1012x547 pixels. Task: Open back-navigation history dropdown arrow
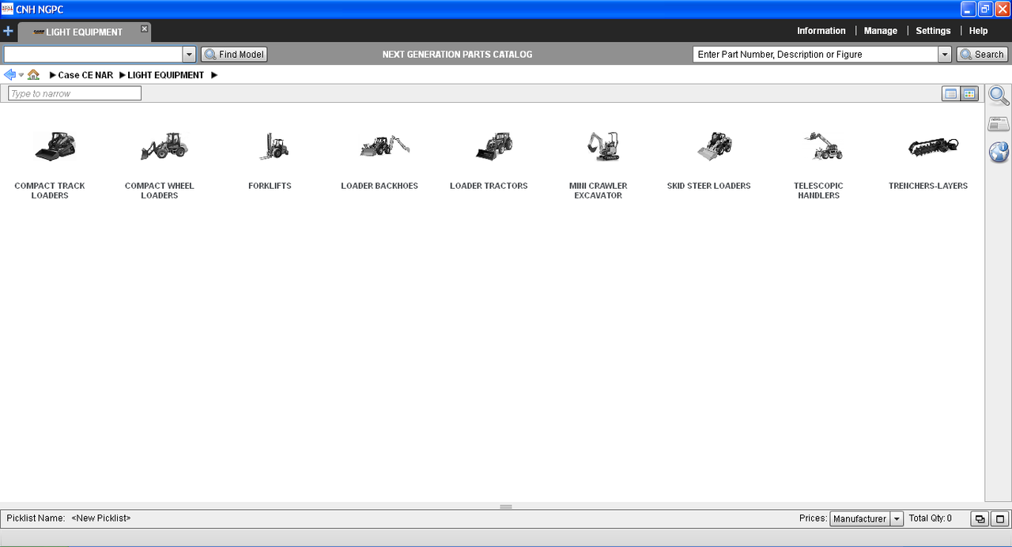pyautogui.click(x=21, y=75)
